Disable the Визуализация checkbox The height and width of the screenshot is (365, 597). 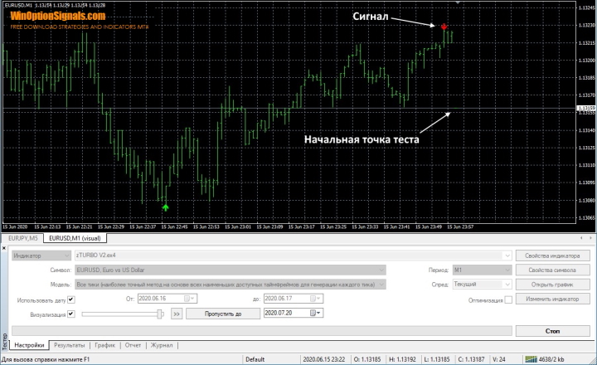(70, 314)
